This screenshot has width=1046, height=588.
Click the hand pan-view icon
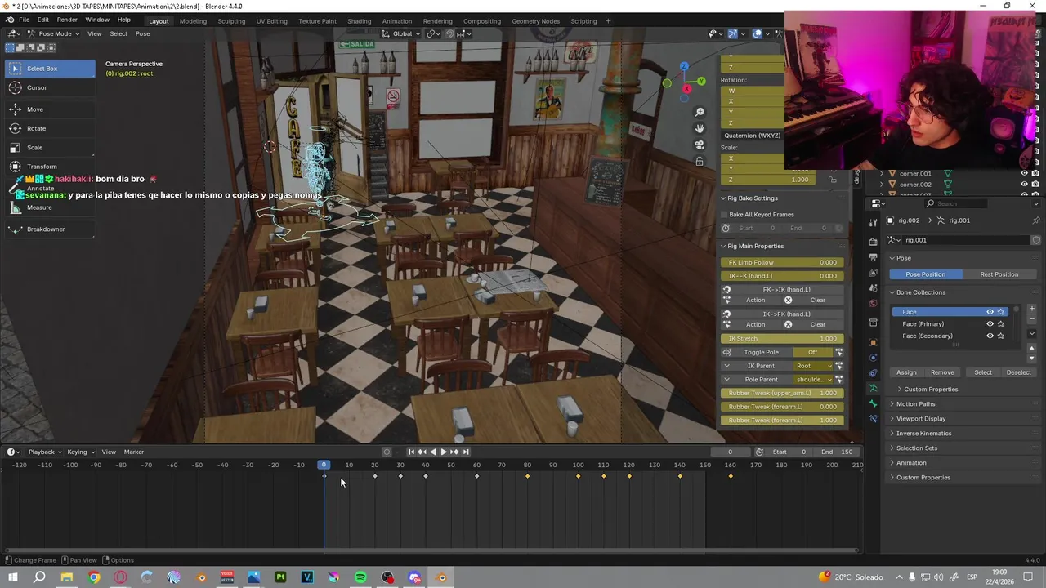[x=700, y=128]
